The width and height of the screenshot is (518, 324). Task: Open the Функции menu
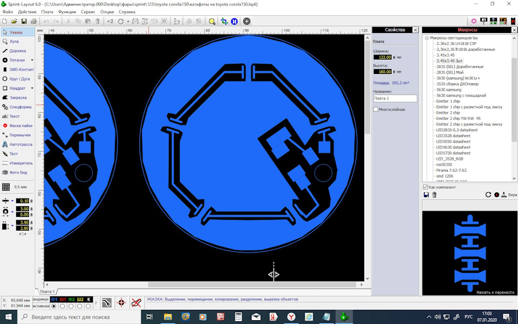tap(67, 11)
